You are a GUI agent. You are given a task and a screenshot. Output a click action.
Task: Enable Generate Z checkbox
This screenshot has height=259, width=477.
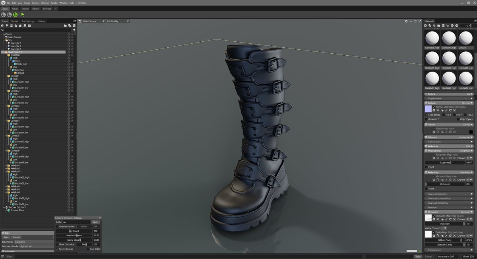coord(426,119)
